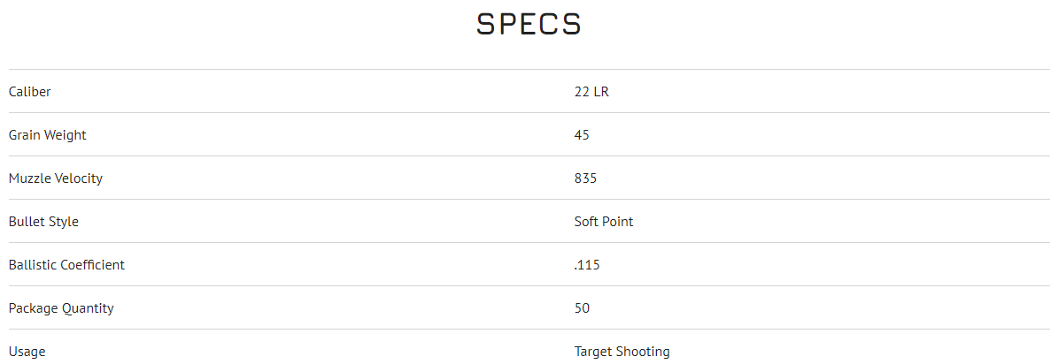Select the grain weight value 45

click(582, 135)
